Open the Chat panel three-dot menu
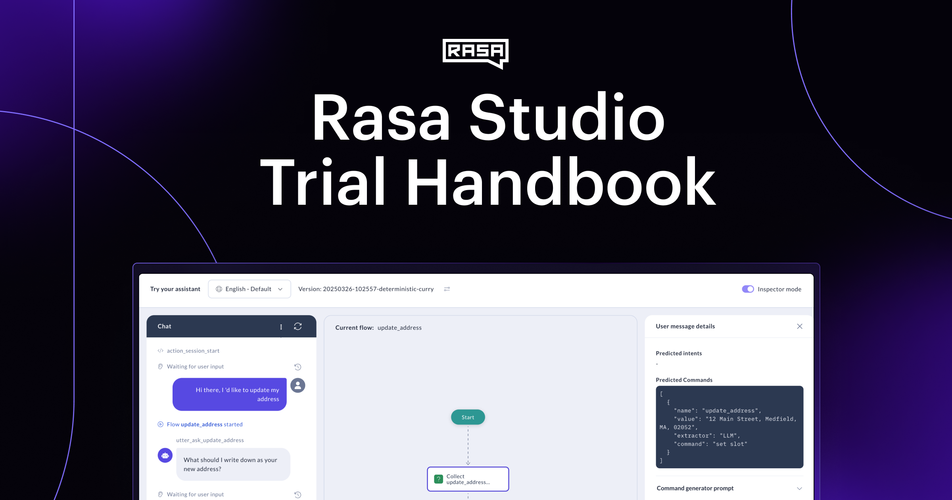 tap(281, 326)
